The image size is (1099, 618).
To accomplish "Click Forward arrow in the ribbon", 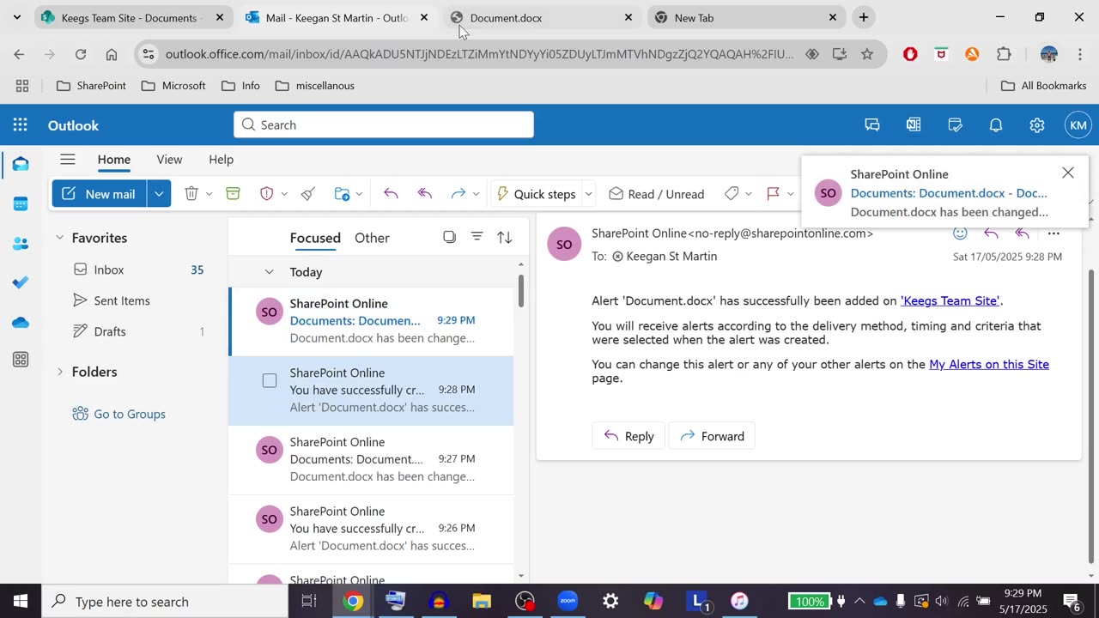I will point(458,194).
